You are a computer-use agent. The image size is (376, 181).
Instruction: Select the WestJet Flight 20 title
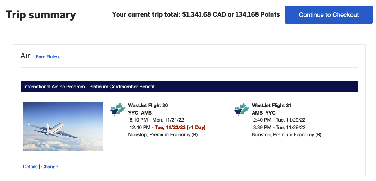tap(148, 106)
